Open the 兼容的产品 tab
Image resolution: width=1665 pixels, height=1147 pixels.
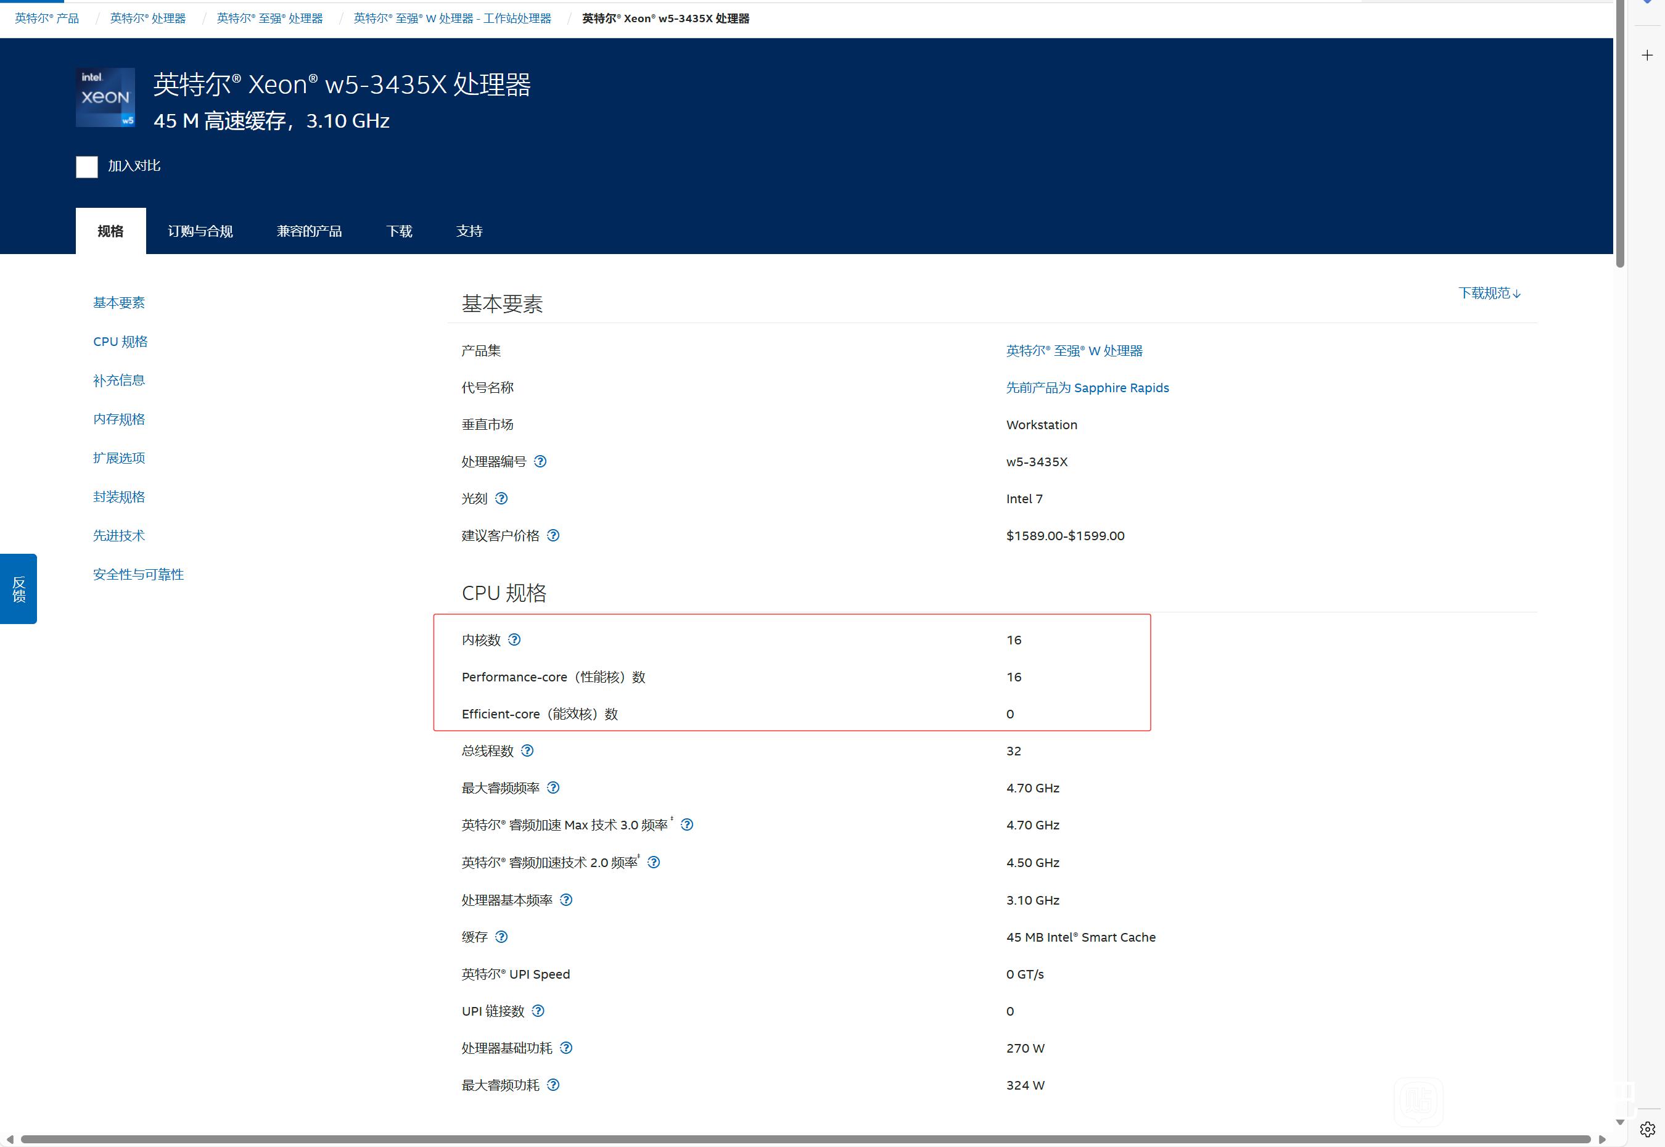310,231
